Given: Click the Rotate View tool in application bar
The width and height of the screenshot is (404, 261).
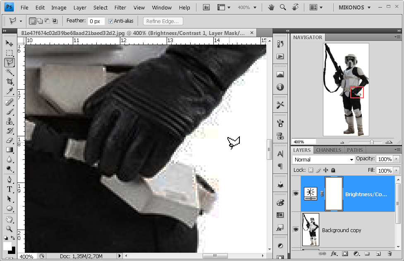Looking at the screenshot, I should (x=295, y=7).
